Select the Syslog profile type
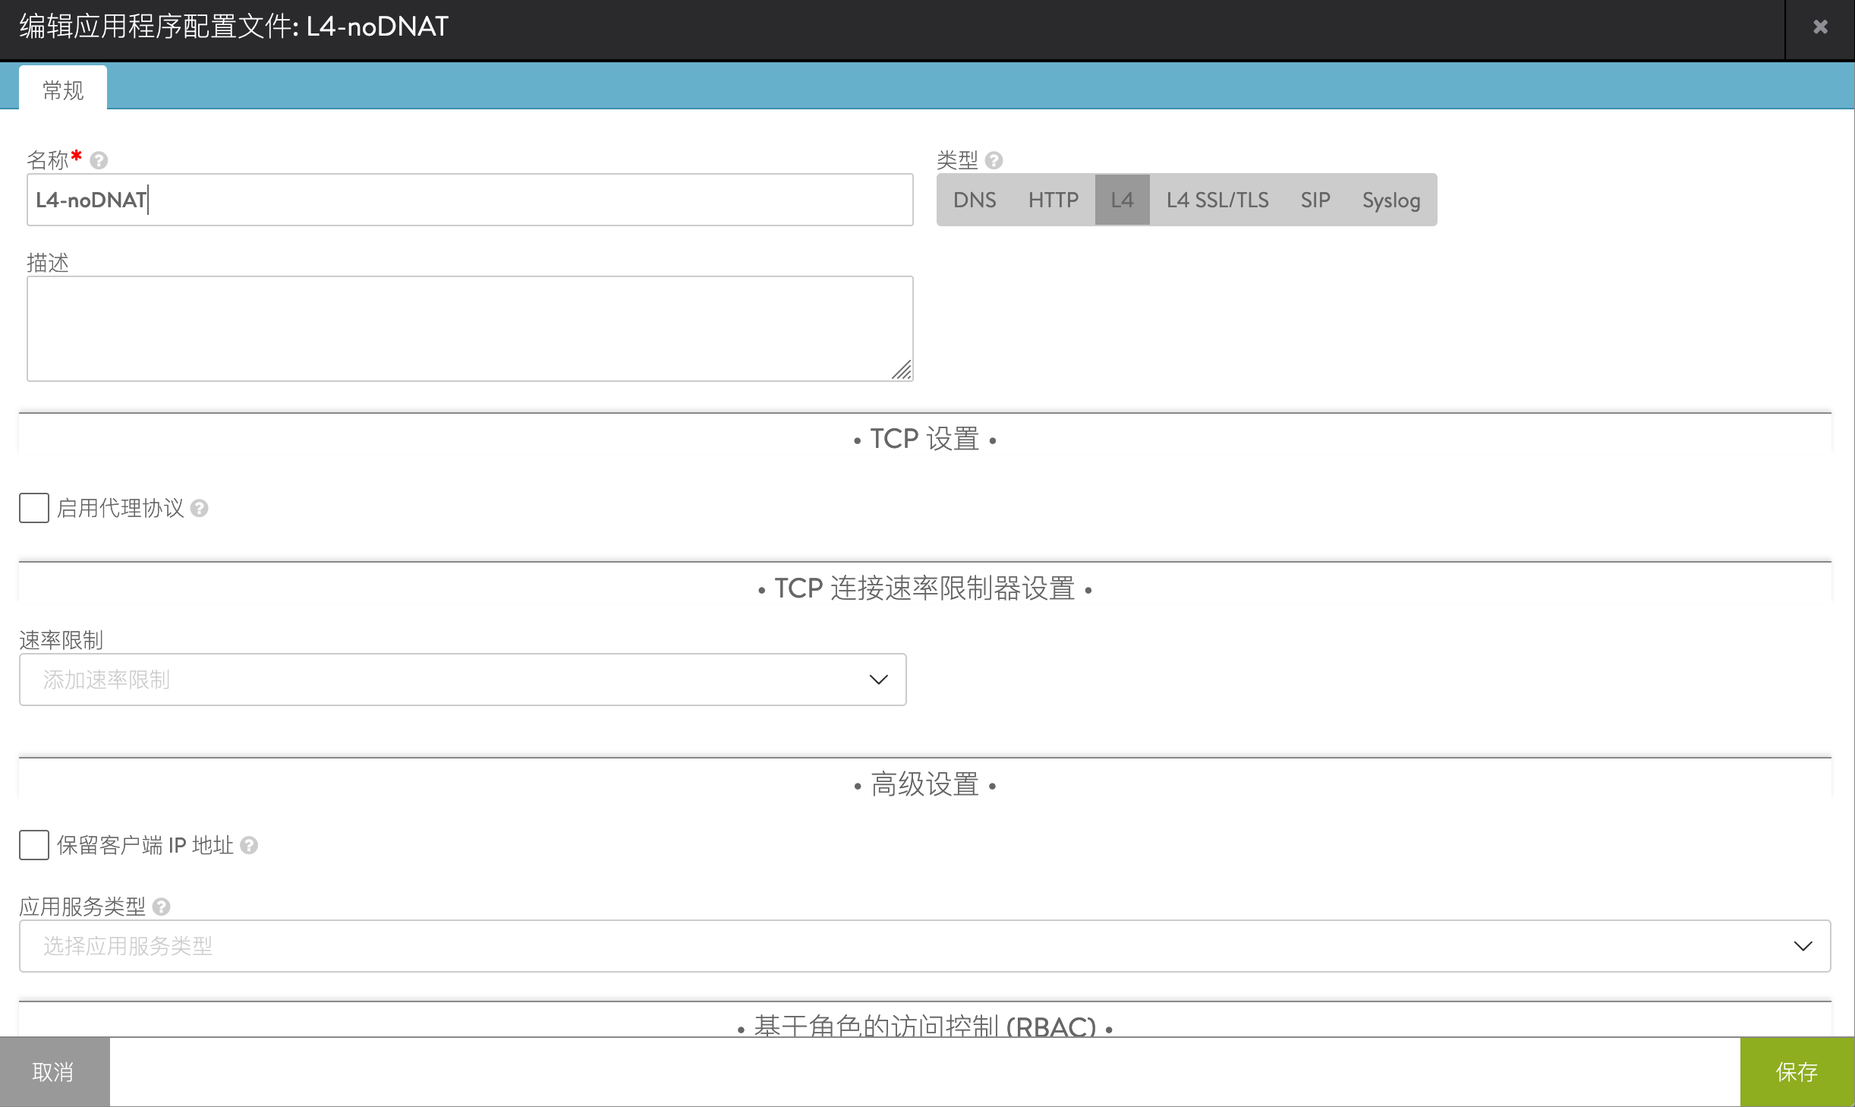The height and width of the screenshot is (1107, 1855). pyautogui.click(x=1391, y=200)
